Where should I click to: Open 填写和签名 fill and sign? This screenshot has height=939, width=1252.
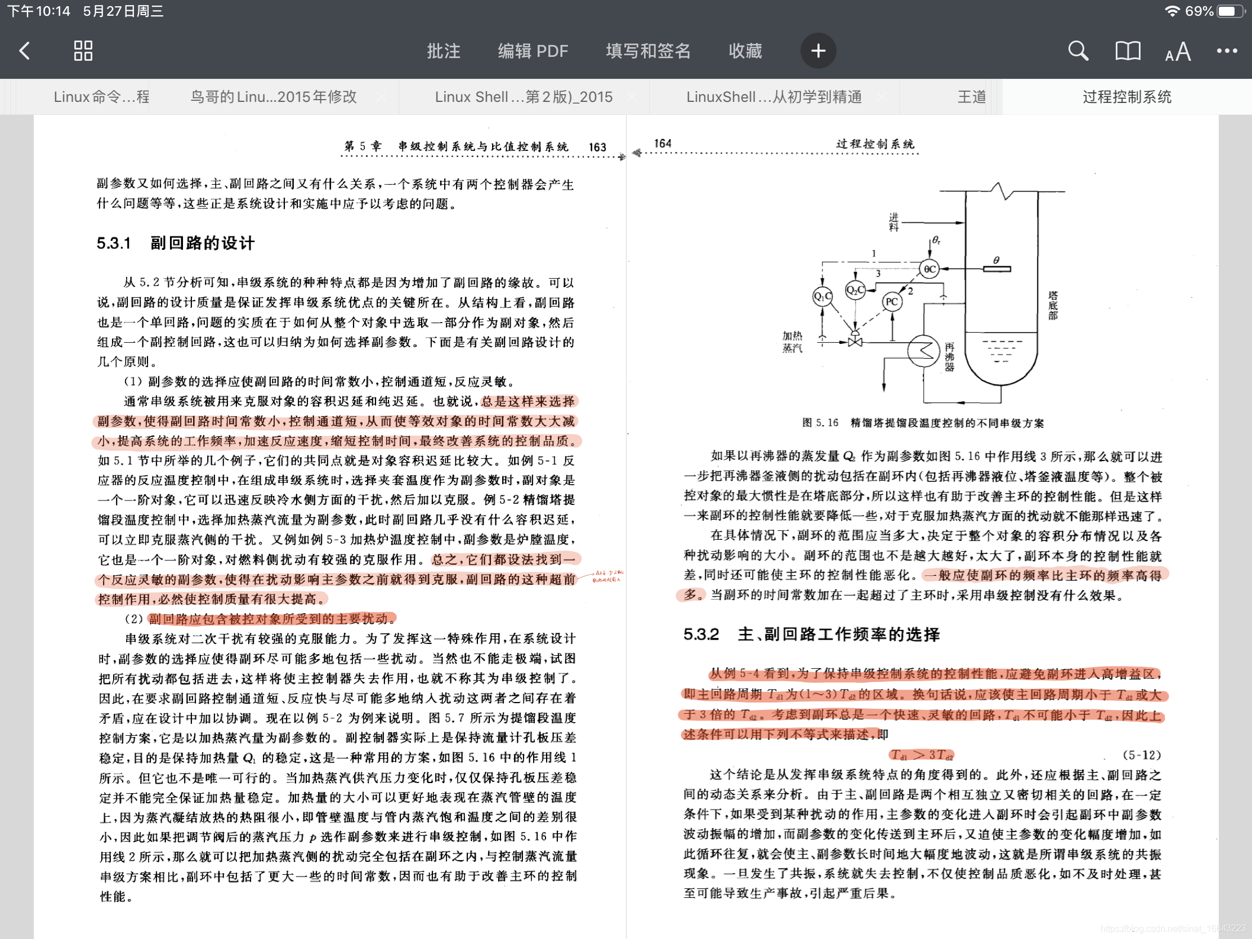click(x=648, y=51)
